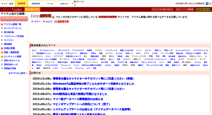Open オープンマーケット in the sidebar
The image size is (212, 115).
[13, 28]
